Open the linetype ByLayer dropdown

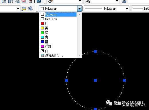coord(106,9)
